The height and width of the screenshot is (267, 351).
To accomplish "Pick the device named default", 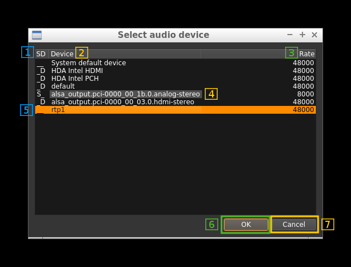I will tap(62, 86).
